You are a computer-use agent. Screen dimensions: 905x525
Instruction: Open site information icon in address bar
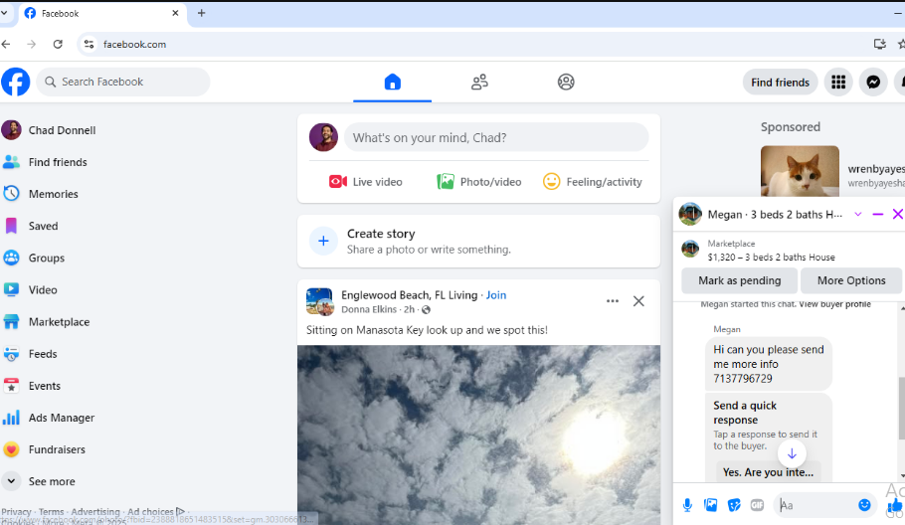89,45
